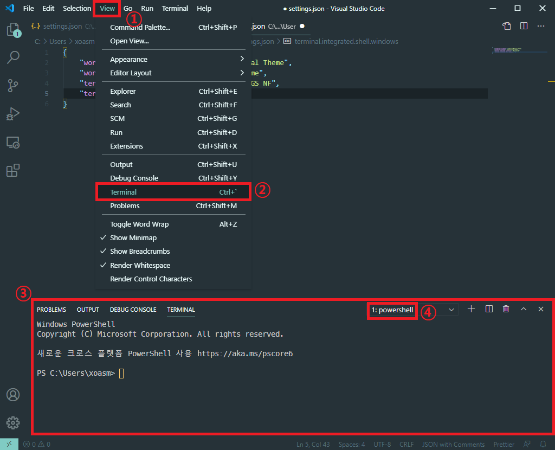Open Manage gear icon in activity bar
Screen dimensions: 555x450
(13, 423)
